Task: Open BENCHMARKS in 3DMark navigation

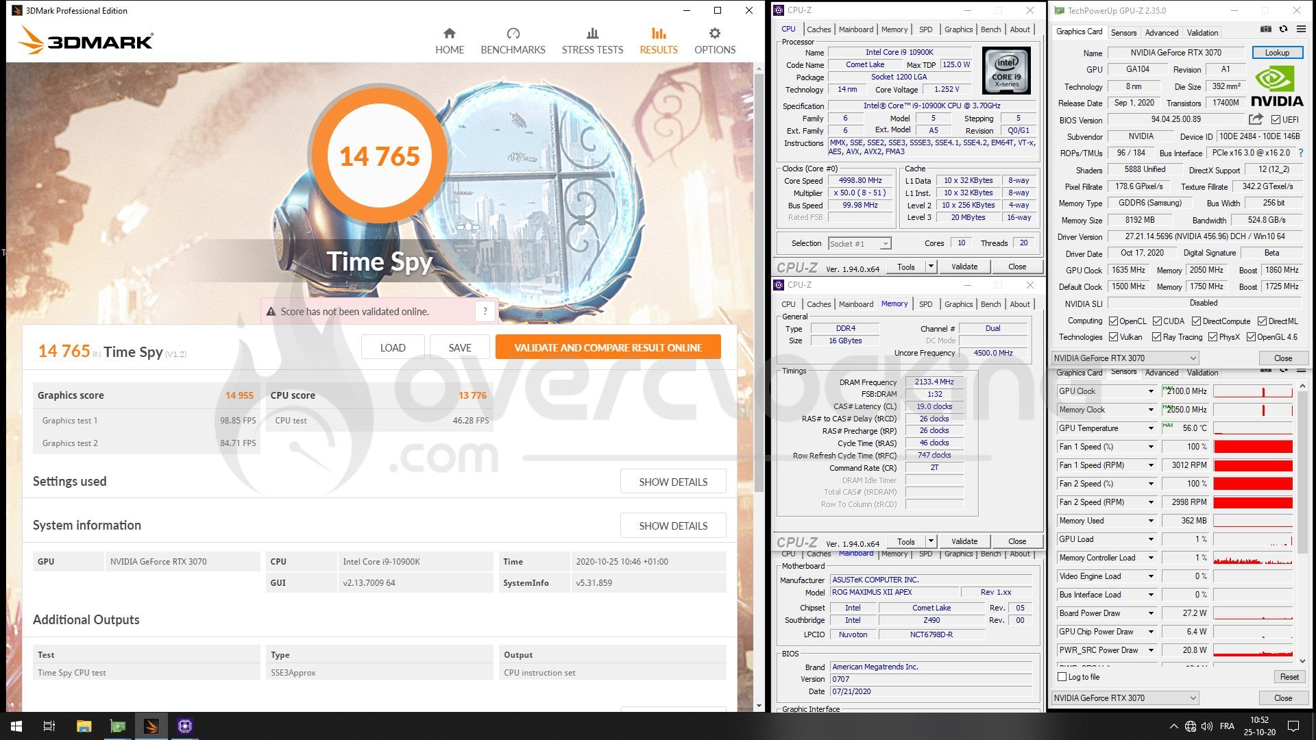Action: click(513, 41)
